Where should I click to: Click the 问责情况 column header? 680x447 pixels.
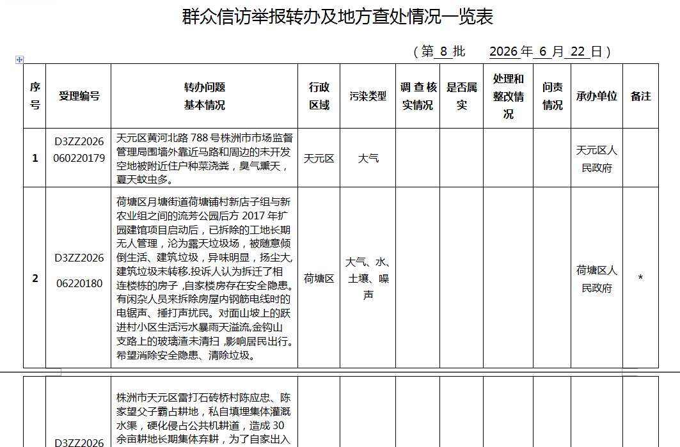pyautogui.click(x=552, y=96)
